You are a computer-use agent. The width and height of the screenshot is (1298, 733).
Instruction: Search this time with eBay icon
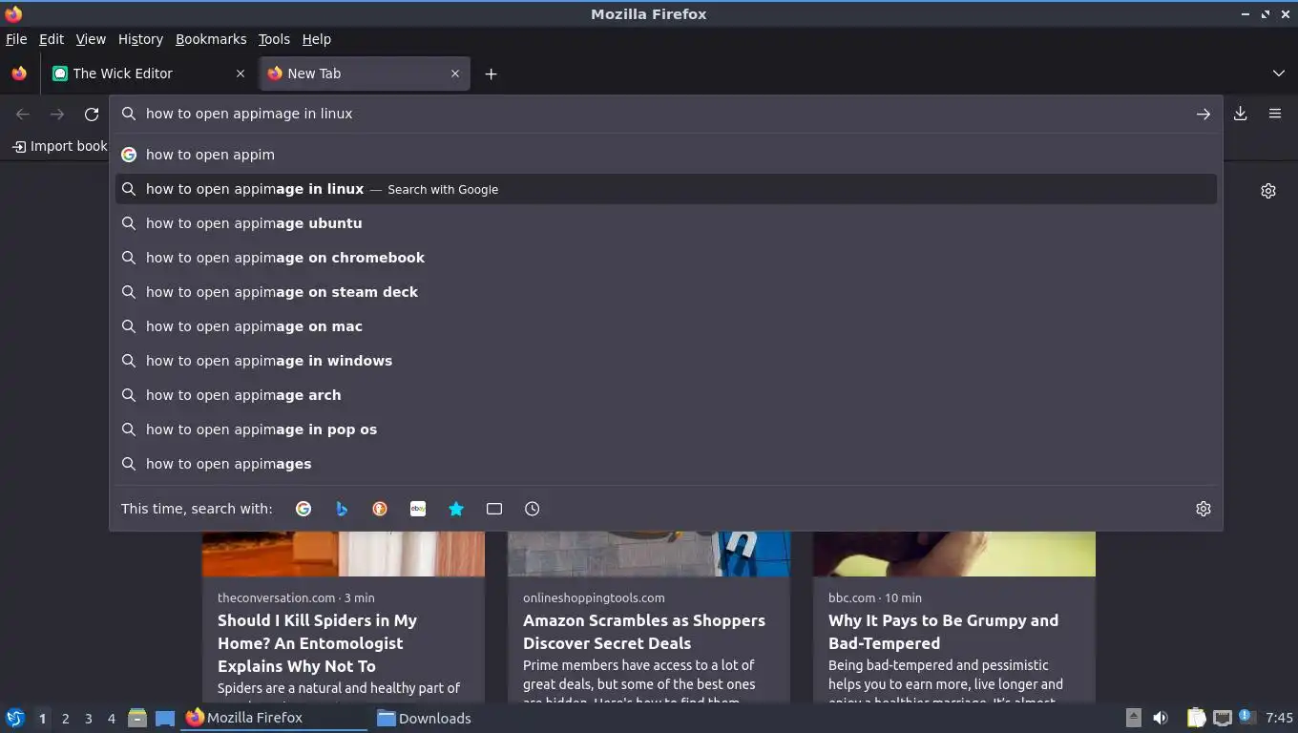point(418,509)
